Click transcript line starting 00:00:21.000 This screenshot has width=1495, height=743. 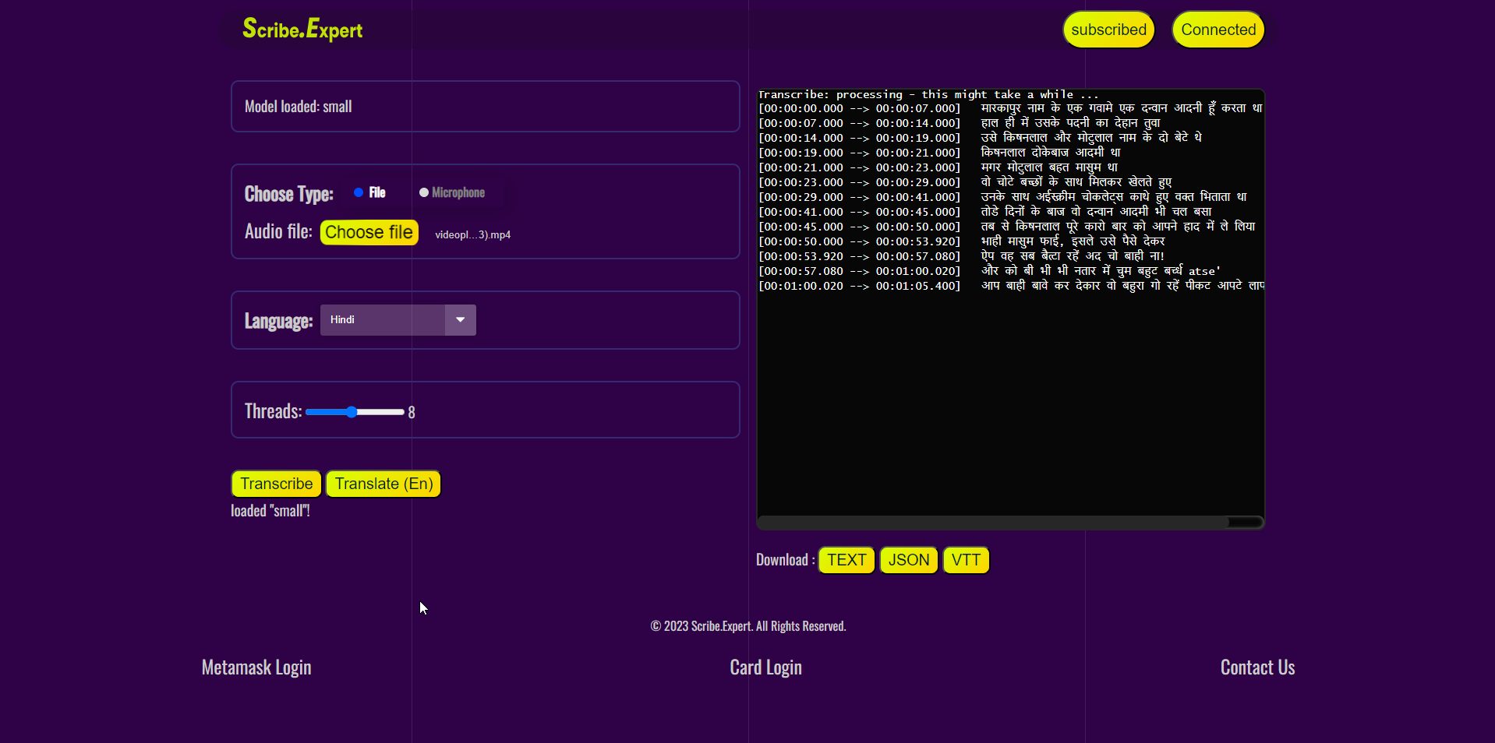[938, 167]
